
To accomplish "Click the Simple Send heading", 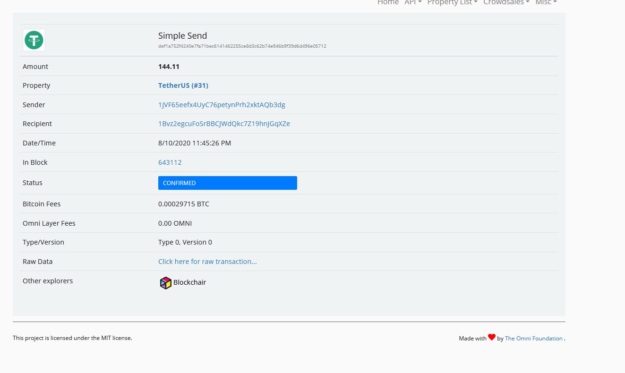I will 182,36.
